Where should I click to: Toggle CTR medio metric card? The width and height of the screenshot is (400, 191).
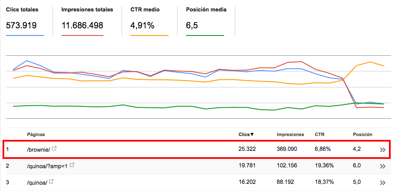click(x=149, y=21)
